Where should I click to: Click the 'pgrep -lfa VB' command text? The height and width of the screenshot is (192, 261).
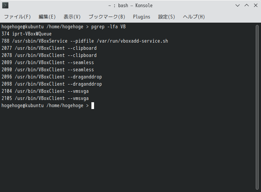[x=108, y=27]
